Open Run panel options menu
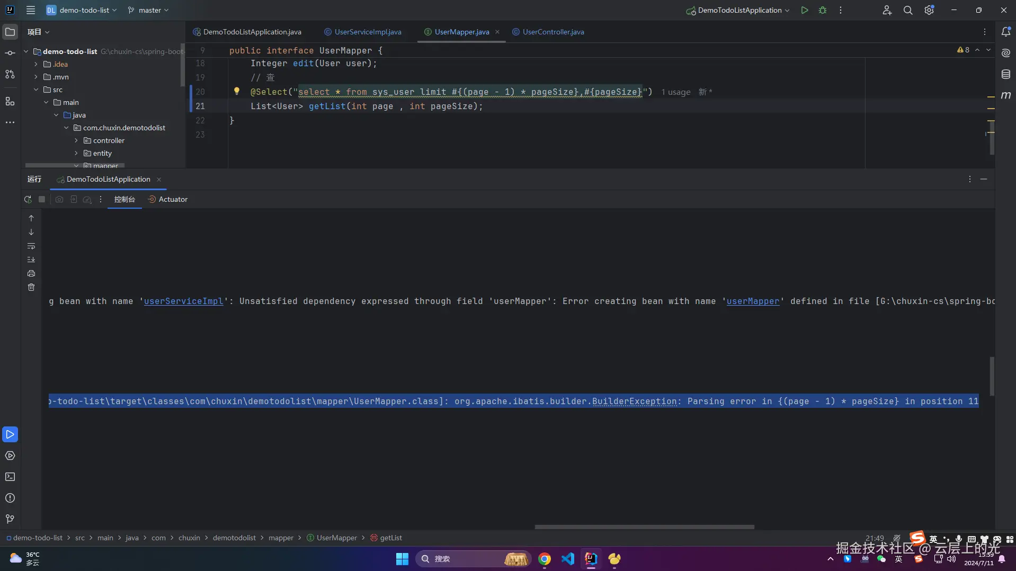Image resolution: width=1016 pixels, height=571 pixels. (970, 179)
